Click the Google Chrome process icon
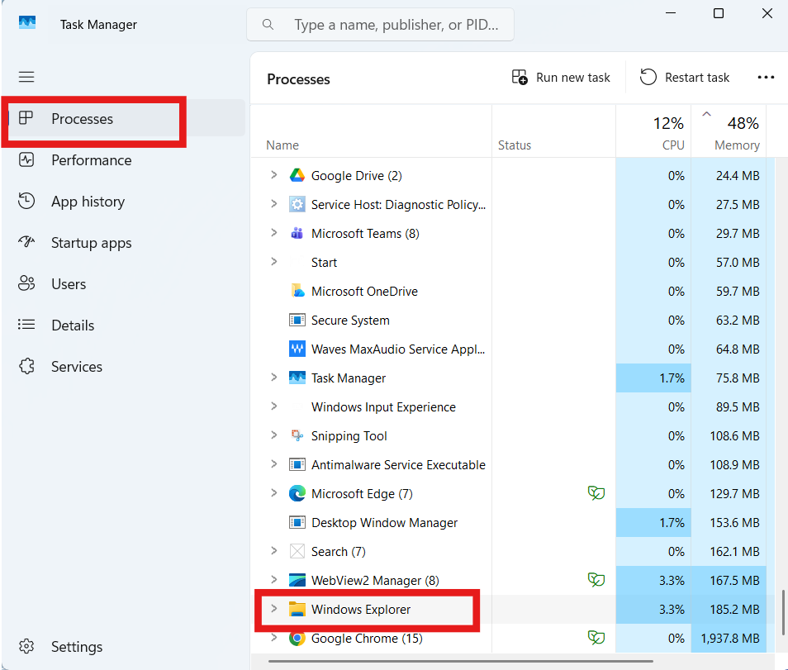The image size is (788, 670). [297, 639]
